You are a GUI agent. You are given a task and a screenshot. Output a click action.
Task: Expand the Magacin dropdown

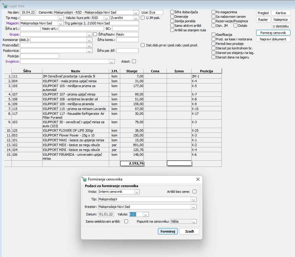(60, 23)
